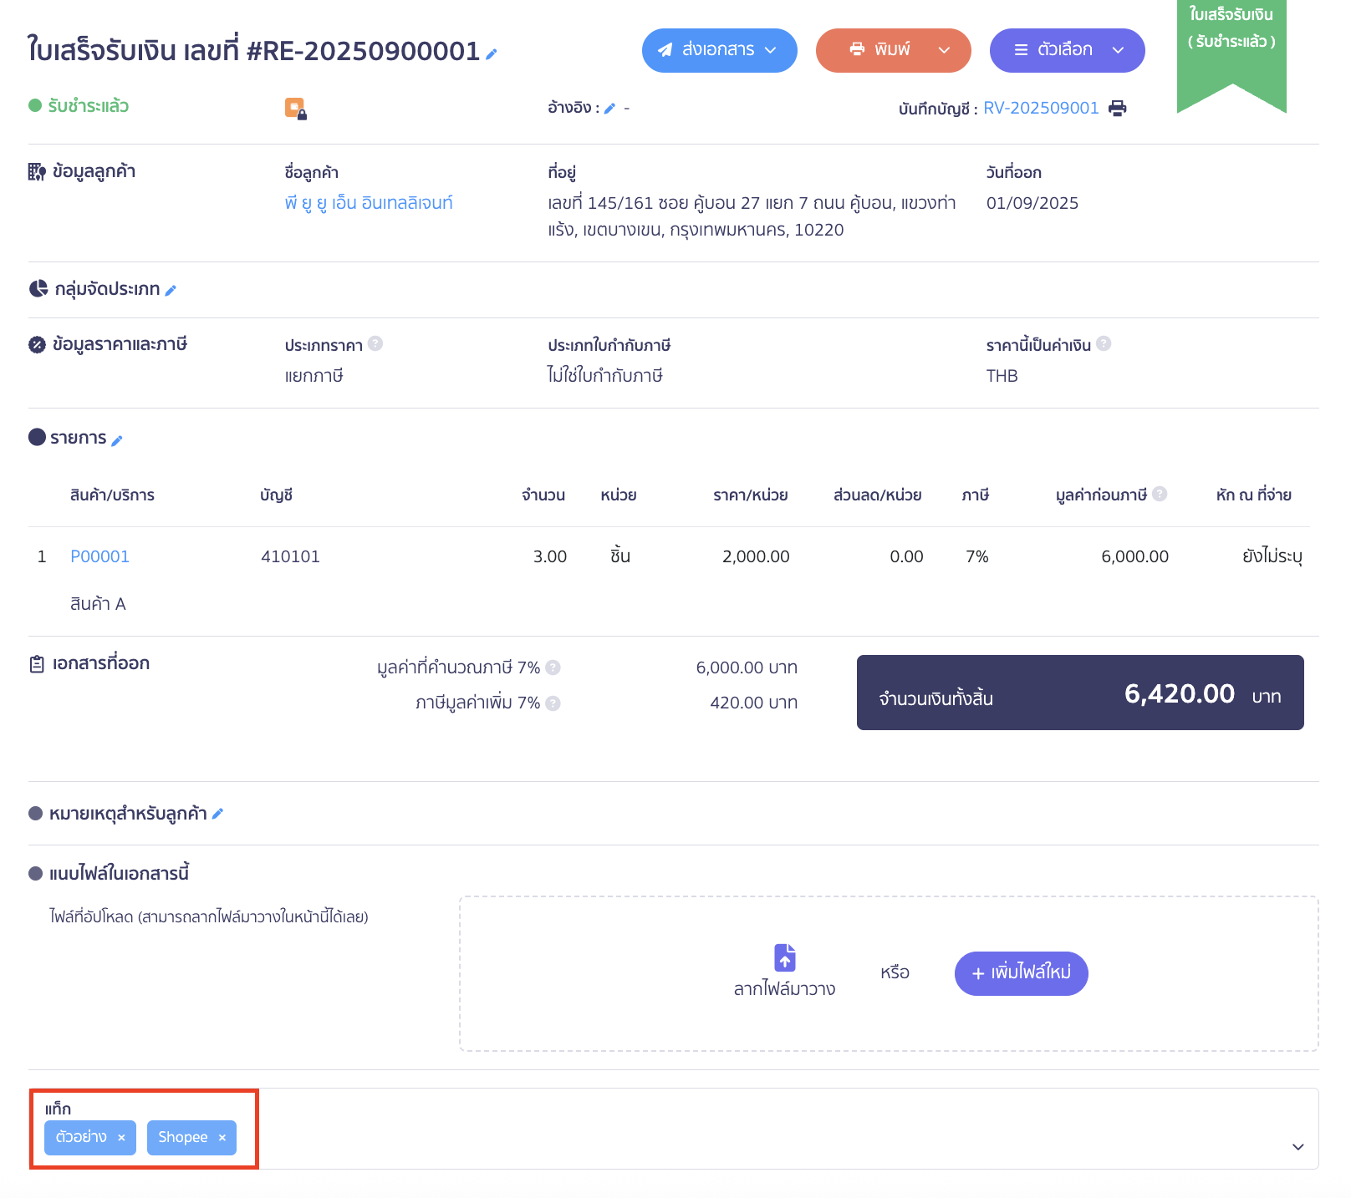1351x1198 pixels.
Task: Open the ส่งเอกสาร send document dropdown
Action: tap(719, 50)
